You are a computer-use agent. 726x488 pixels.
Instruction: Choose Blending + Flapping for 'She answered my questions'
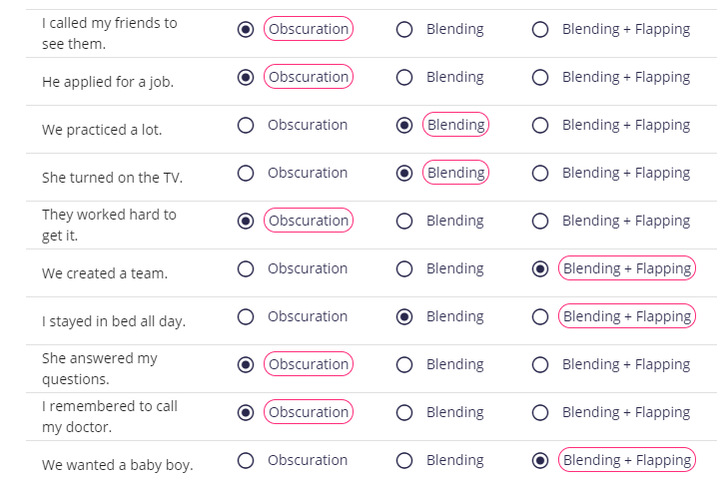[540, 365]
